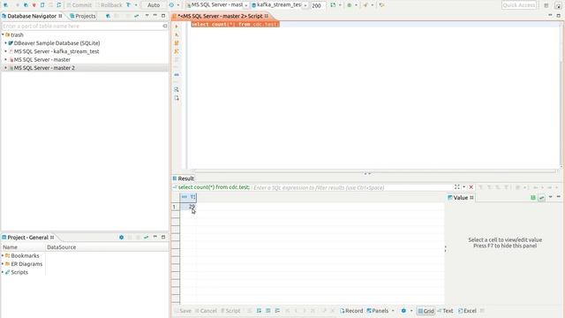Select MS SQL Server - master connection
The height and width of the screenshot is (318, 565).
coord(42,59)
